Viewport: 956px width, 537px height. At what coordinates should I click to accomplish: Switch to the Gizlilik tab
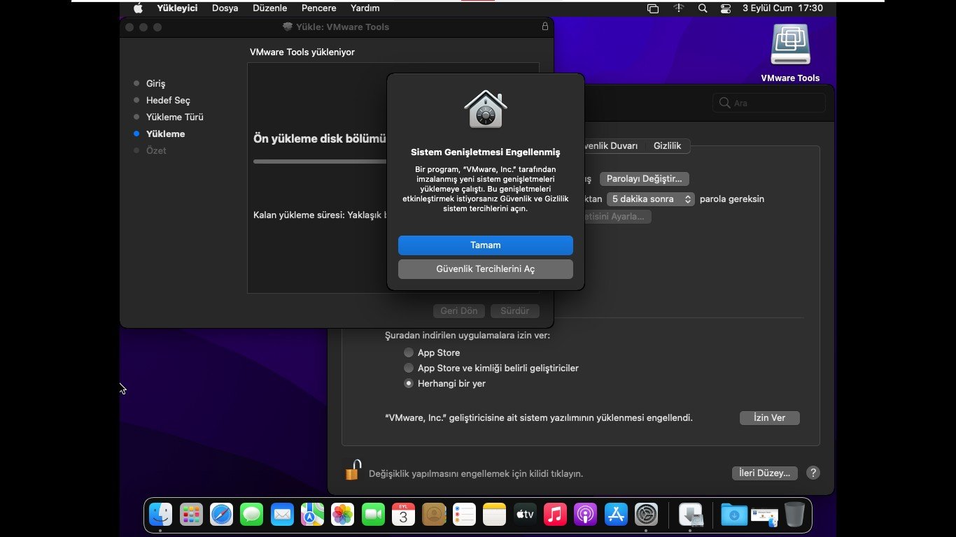[667, 145]
